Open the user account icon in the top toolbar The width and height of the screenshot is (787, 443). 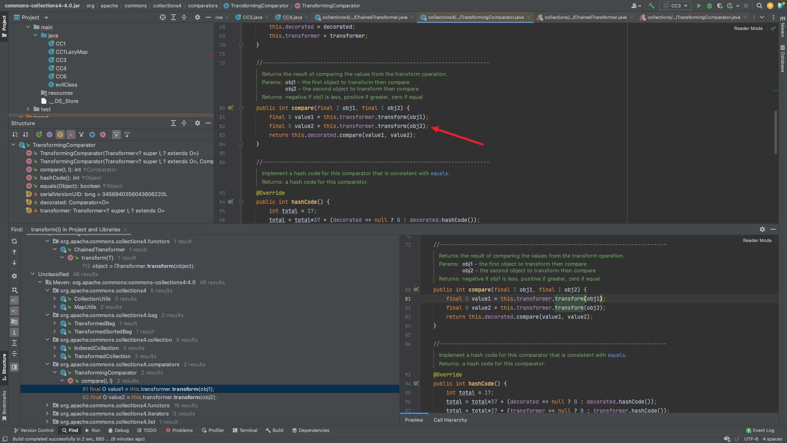click(636, 6)
